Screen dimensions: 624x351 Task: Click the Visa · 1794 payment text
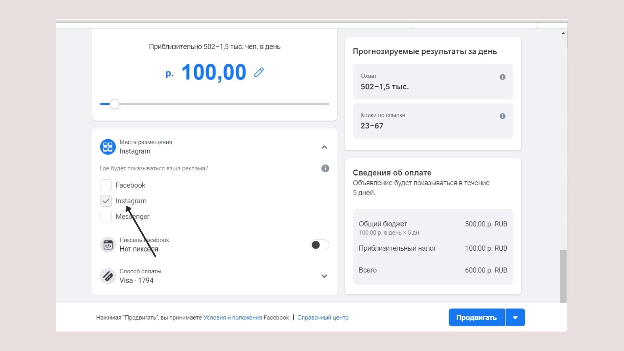pos(136,280)
